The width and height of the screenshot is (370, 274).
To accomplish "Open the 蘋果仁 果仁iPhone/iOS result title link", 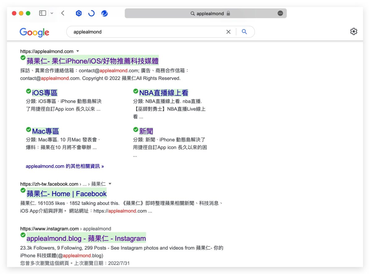I will coord(92,60).
